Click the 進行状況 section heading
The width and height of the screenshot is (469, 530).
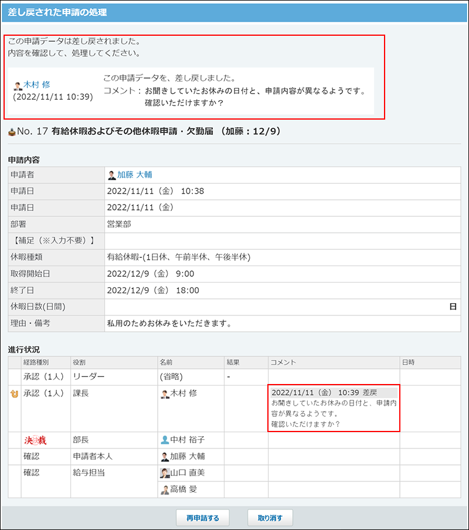tap(23, 349)
